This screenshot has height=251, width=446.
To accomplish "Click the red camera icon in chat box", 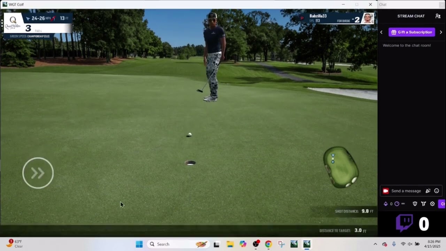I will (x=386, y=191).
